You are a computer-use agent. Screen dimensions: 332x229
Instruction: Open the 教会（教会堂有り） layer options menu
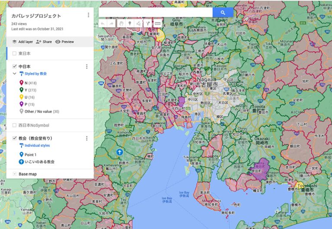tap(86, 138)
